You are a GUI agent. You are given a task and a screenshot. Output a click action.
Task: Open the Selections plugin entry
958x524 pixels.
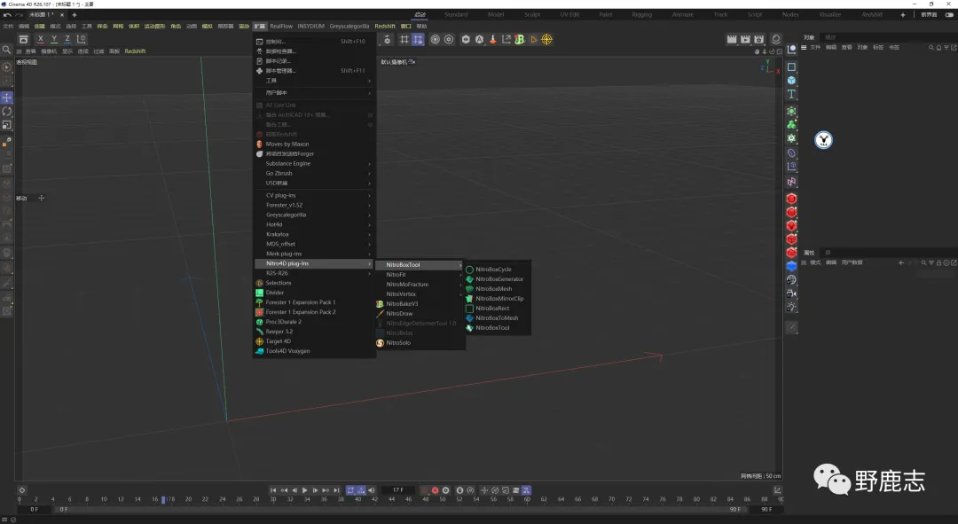click(x=314, y=283)
